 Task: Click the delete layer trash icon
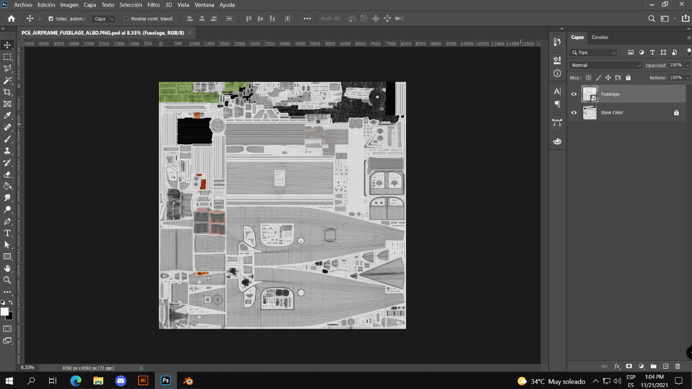pos(678,366)
